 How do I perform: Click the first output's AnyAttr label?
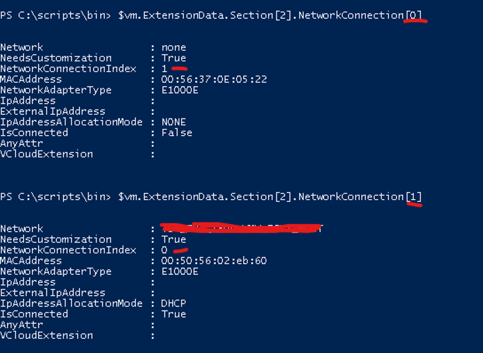pyautogui.click(x=21, y=143)
